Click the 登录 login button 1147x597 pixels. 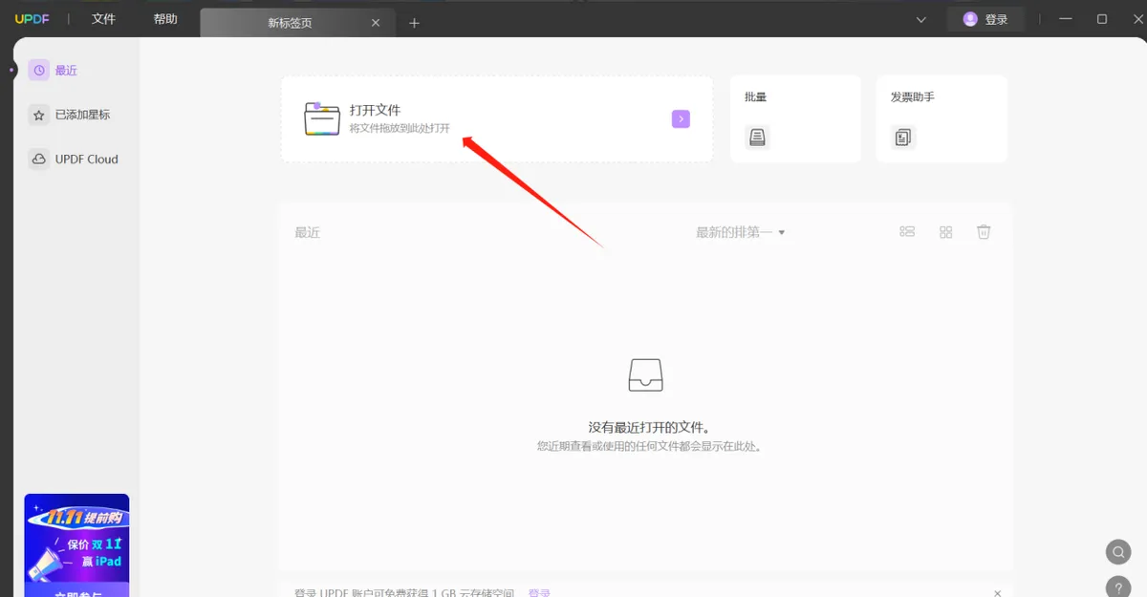click(x=985, y=19)
